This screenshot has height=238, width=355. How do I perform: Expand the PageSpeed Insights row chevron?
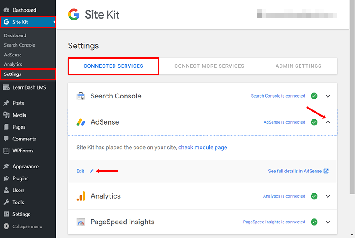[328, 222]
